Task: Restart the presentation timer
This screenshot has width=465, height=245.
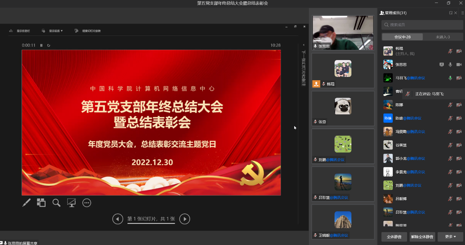Action: [x=48, y=45]
